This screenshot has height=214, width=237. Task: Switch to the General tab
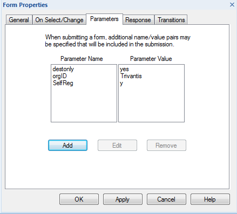tap(19, 20)
